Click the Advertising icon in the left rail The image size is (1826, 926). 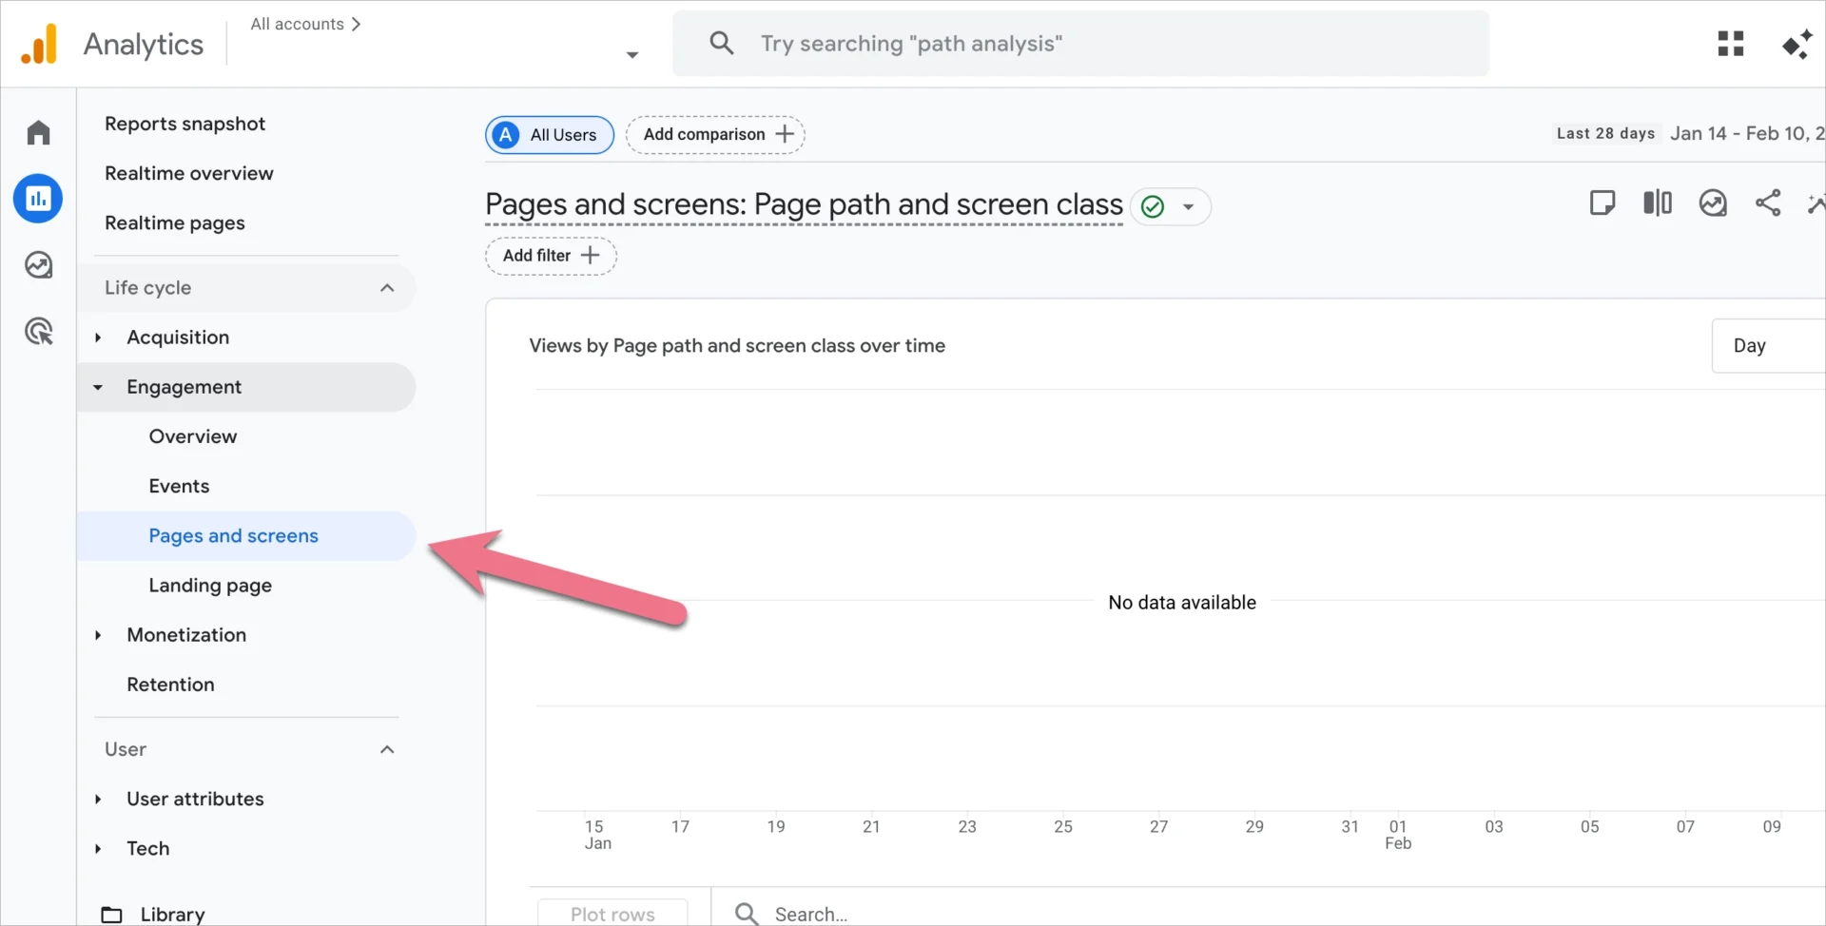coord(38,331)
